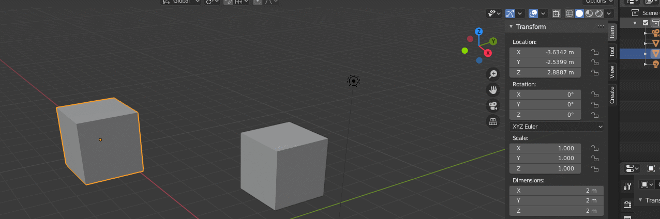Toggle the snap magnet button
Viewport: 660px width, 219px height.
pyautogui.click(x=228, y=2)
